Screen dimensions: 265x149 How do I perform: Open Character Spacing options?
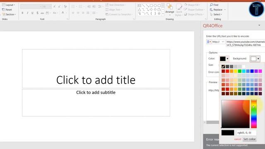pyautogui.click(x=48, y=13)
